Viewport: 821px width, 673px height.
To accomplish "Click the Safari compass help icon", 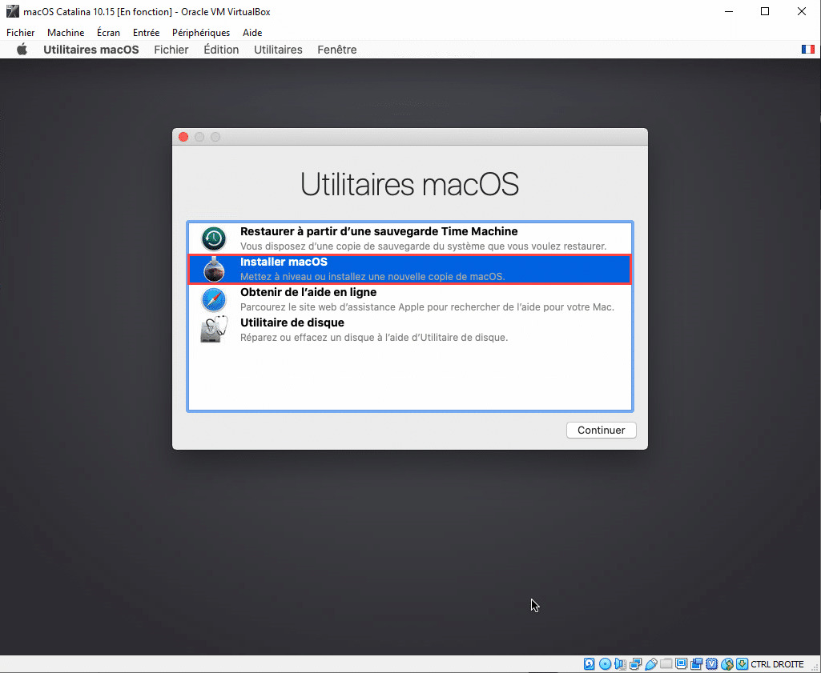I will (x=214, y=299).
